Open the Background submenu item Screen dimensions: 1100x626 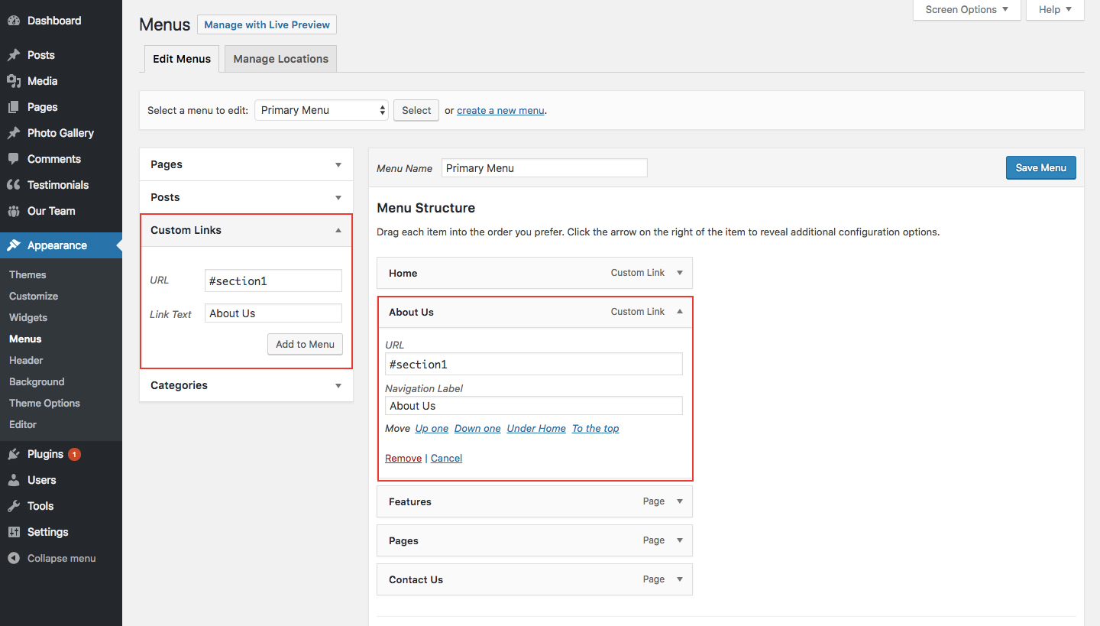(x=37, y=381)
